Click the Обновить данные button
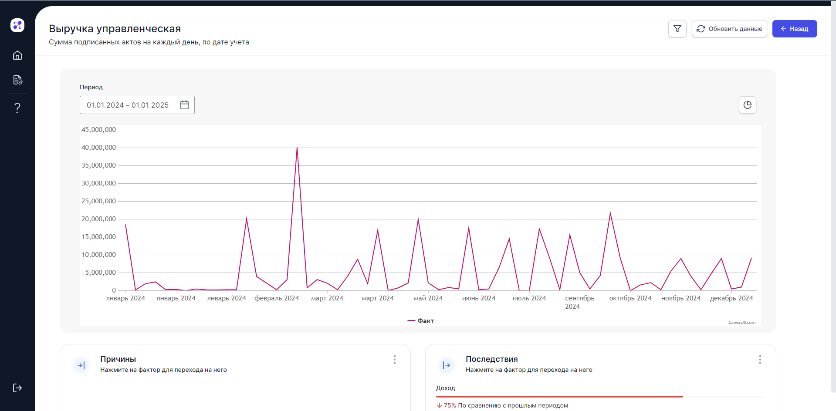This screenshot has height=411, width=836. click(729, 29)
